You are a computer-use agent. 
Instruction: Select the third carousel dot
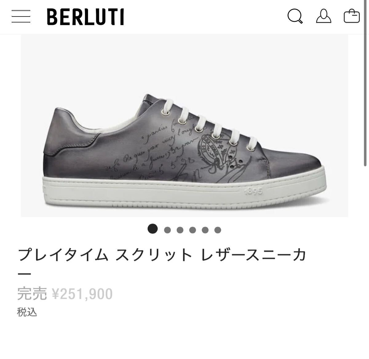tap(180, 230)
